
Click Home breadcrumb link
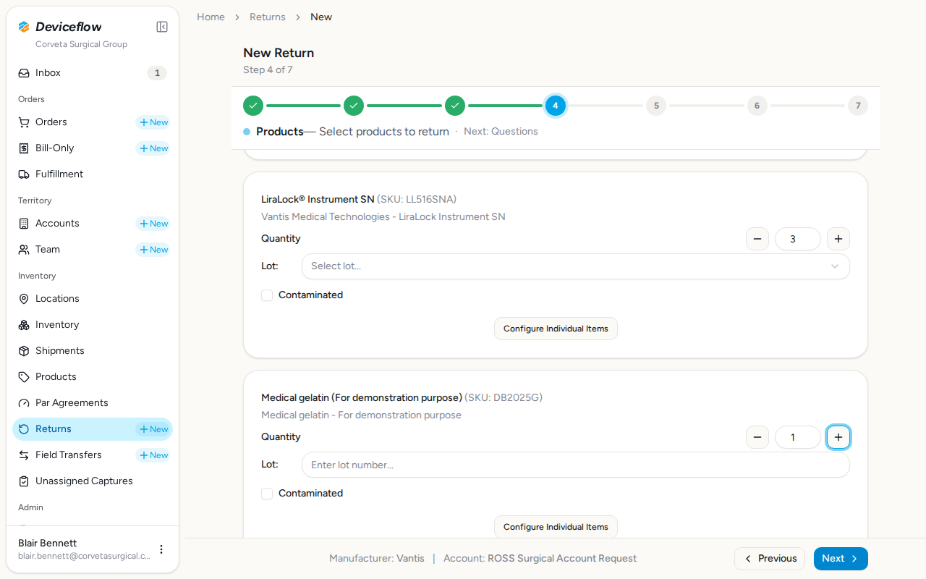click(211, 17)
